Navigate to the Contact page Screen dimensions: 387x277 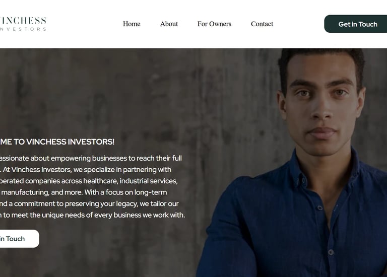[x=262, y=24]
